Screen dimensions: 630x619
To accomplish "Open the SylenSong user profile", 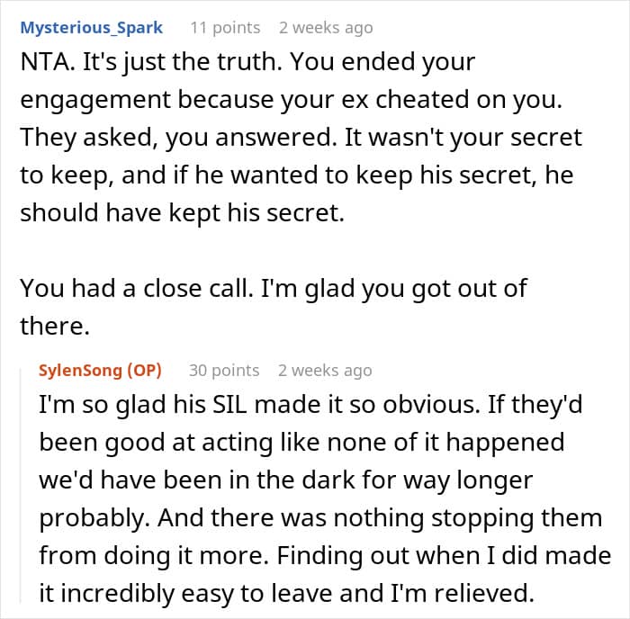I will [x=81, y=370].
